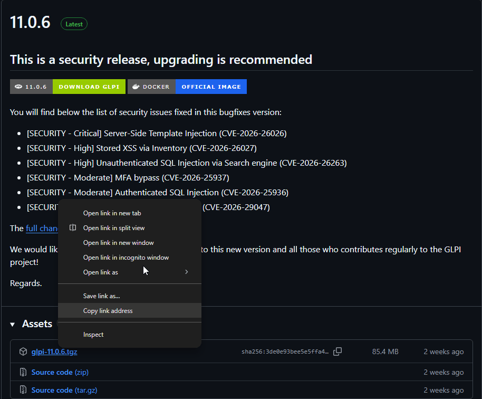Screen dimensions: 482x399
Task: Click the file icon beside Source code (zip)
Action: pyautogui.click(x=23, y=372)
